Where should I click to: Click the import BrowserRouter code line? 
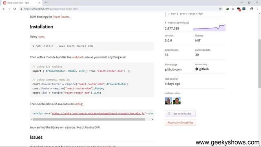tap(79, 71)
